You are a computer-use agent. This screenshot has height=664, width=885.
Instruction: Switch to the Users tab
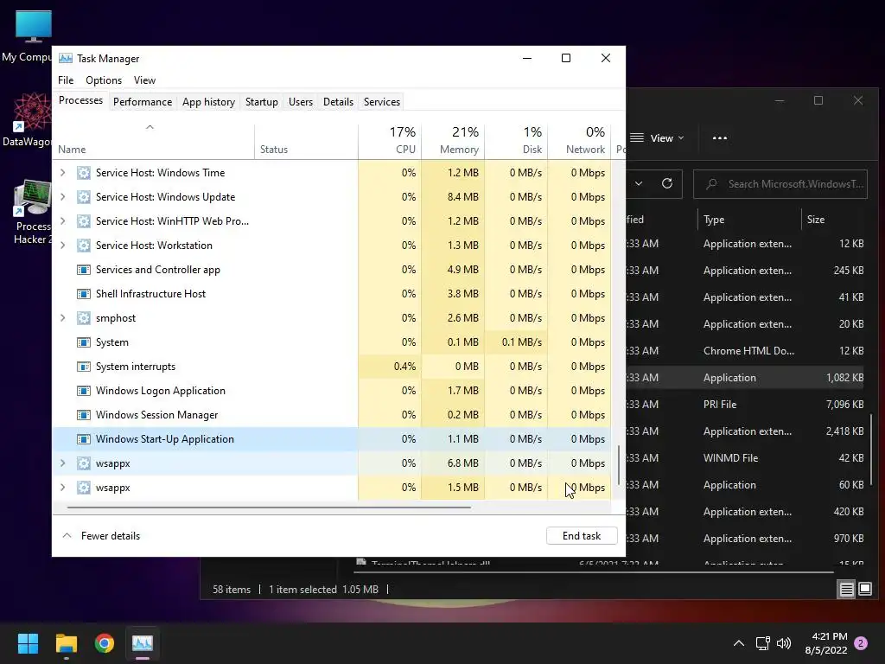coord(300,102)
